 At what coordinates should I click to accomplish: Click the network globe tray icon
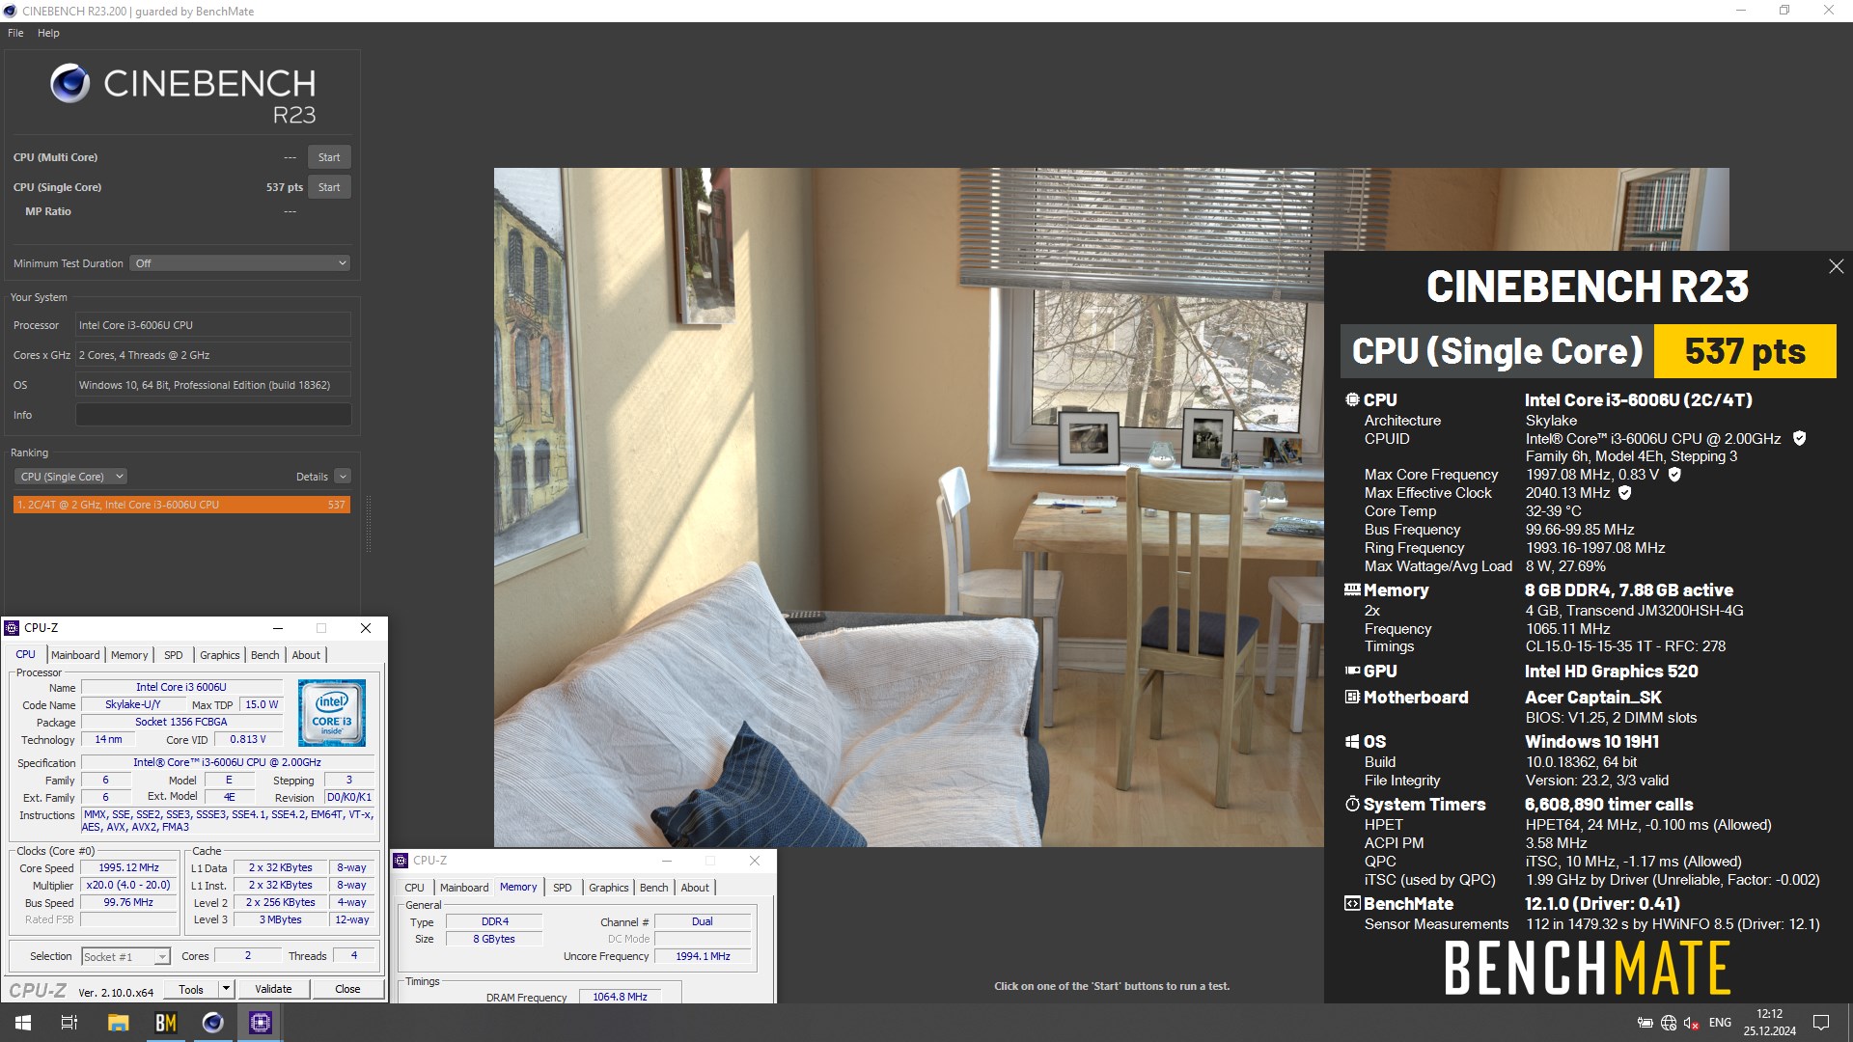[1669, 1023]
